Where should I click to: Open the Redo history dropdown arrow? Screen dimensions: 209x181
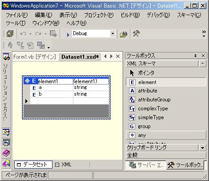tap(45, 34)
